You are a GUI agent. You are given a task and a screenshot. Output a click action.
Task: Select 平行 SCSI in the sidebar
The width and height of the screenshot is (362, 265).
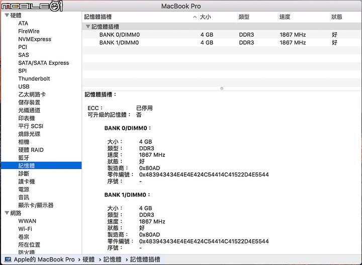coord(31,126)
